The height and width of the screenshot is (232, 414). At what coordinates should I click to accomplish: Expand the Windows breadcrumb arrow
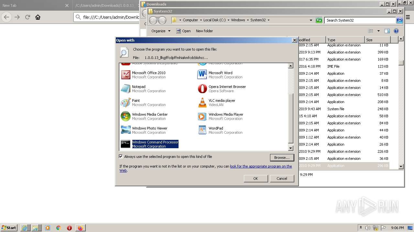[x=248, y=20]
